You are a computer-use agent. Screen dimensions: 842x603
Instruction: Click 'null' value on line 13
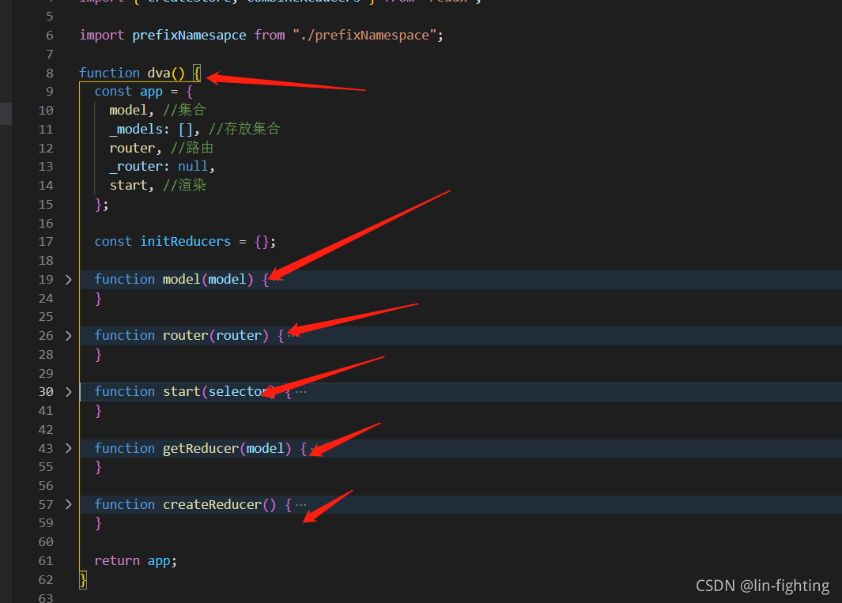click(x=193, y=167)
